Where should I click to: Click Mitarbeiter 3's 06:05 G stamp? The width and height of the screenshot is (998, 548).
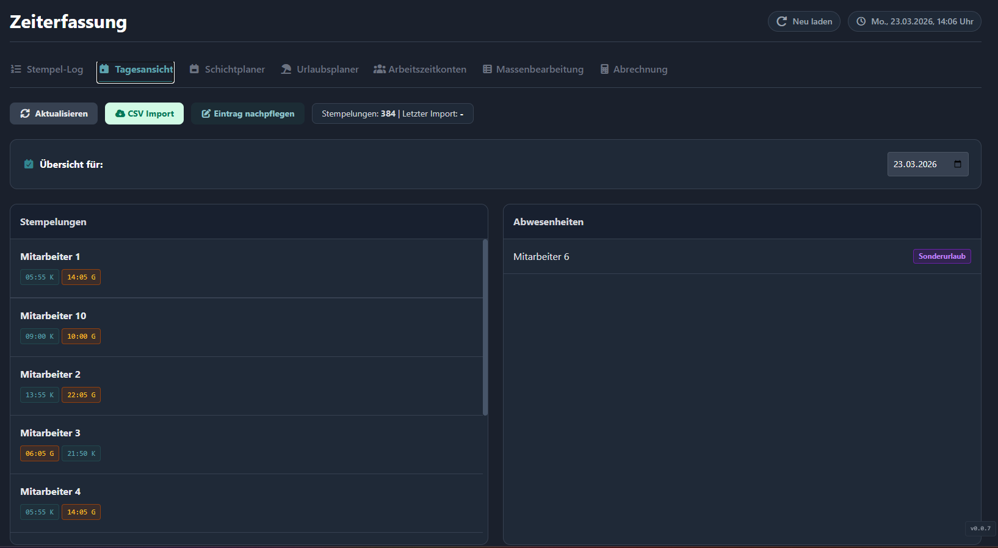click(40, 453)
